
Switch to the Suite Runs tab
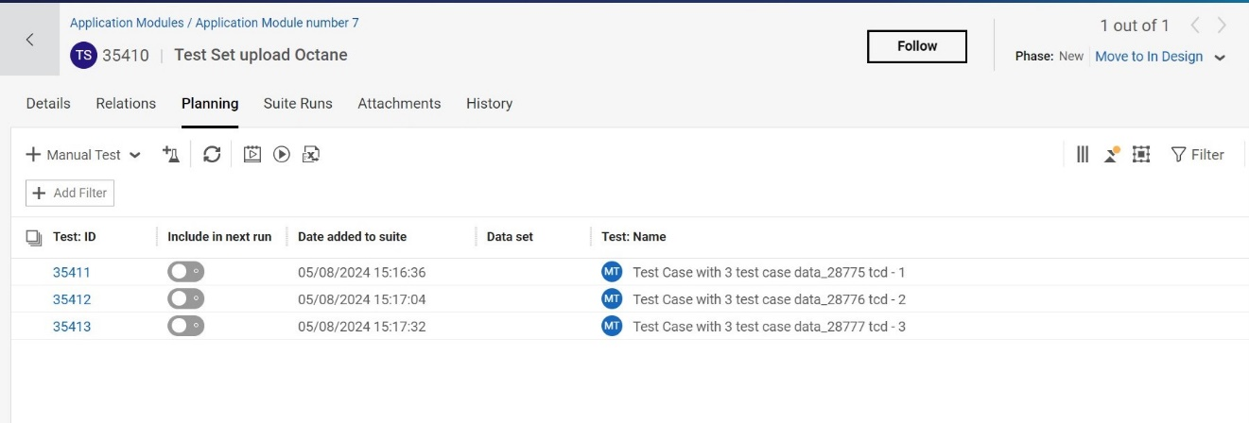298,104
